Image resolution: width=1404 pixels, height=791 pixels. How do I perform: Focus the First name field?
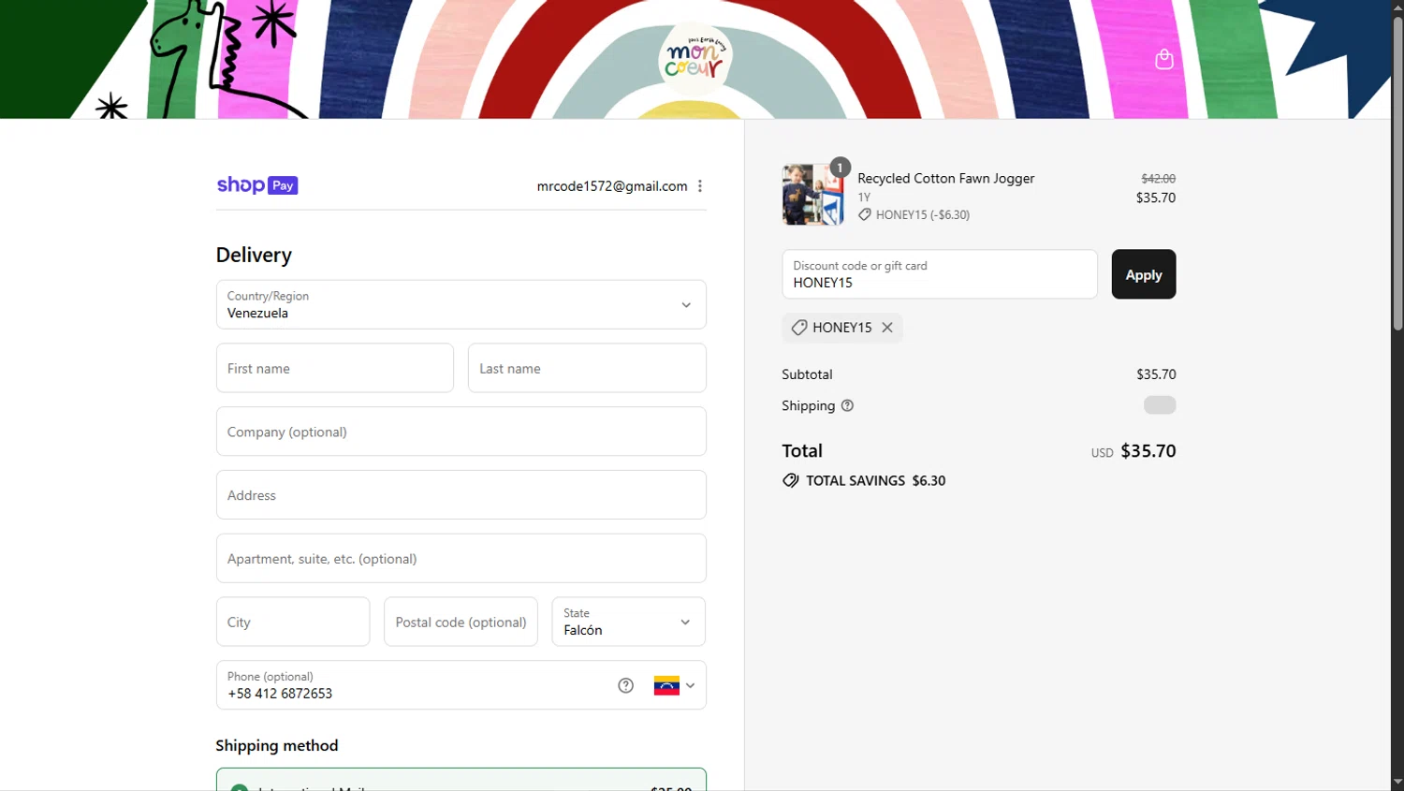coord(335,368)
